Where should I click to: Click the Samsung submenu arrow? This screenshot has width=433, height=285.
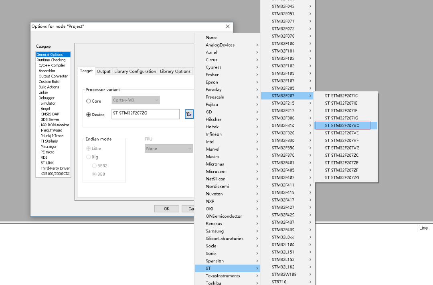tap(257, 231)
